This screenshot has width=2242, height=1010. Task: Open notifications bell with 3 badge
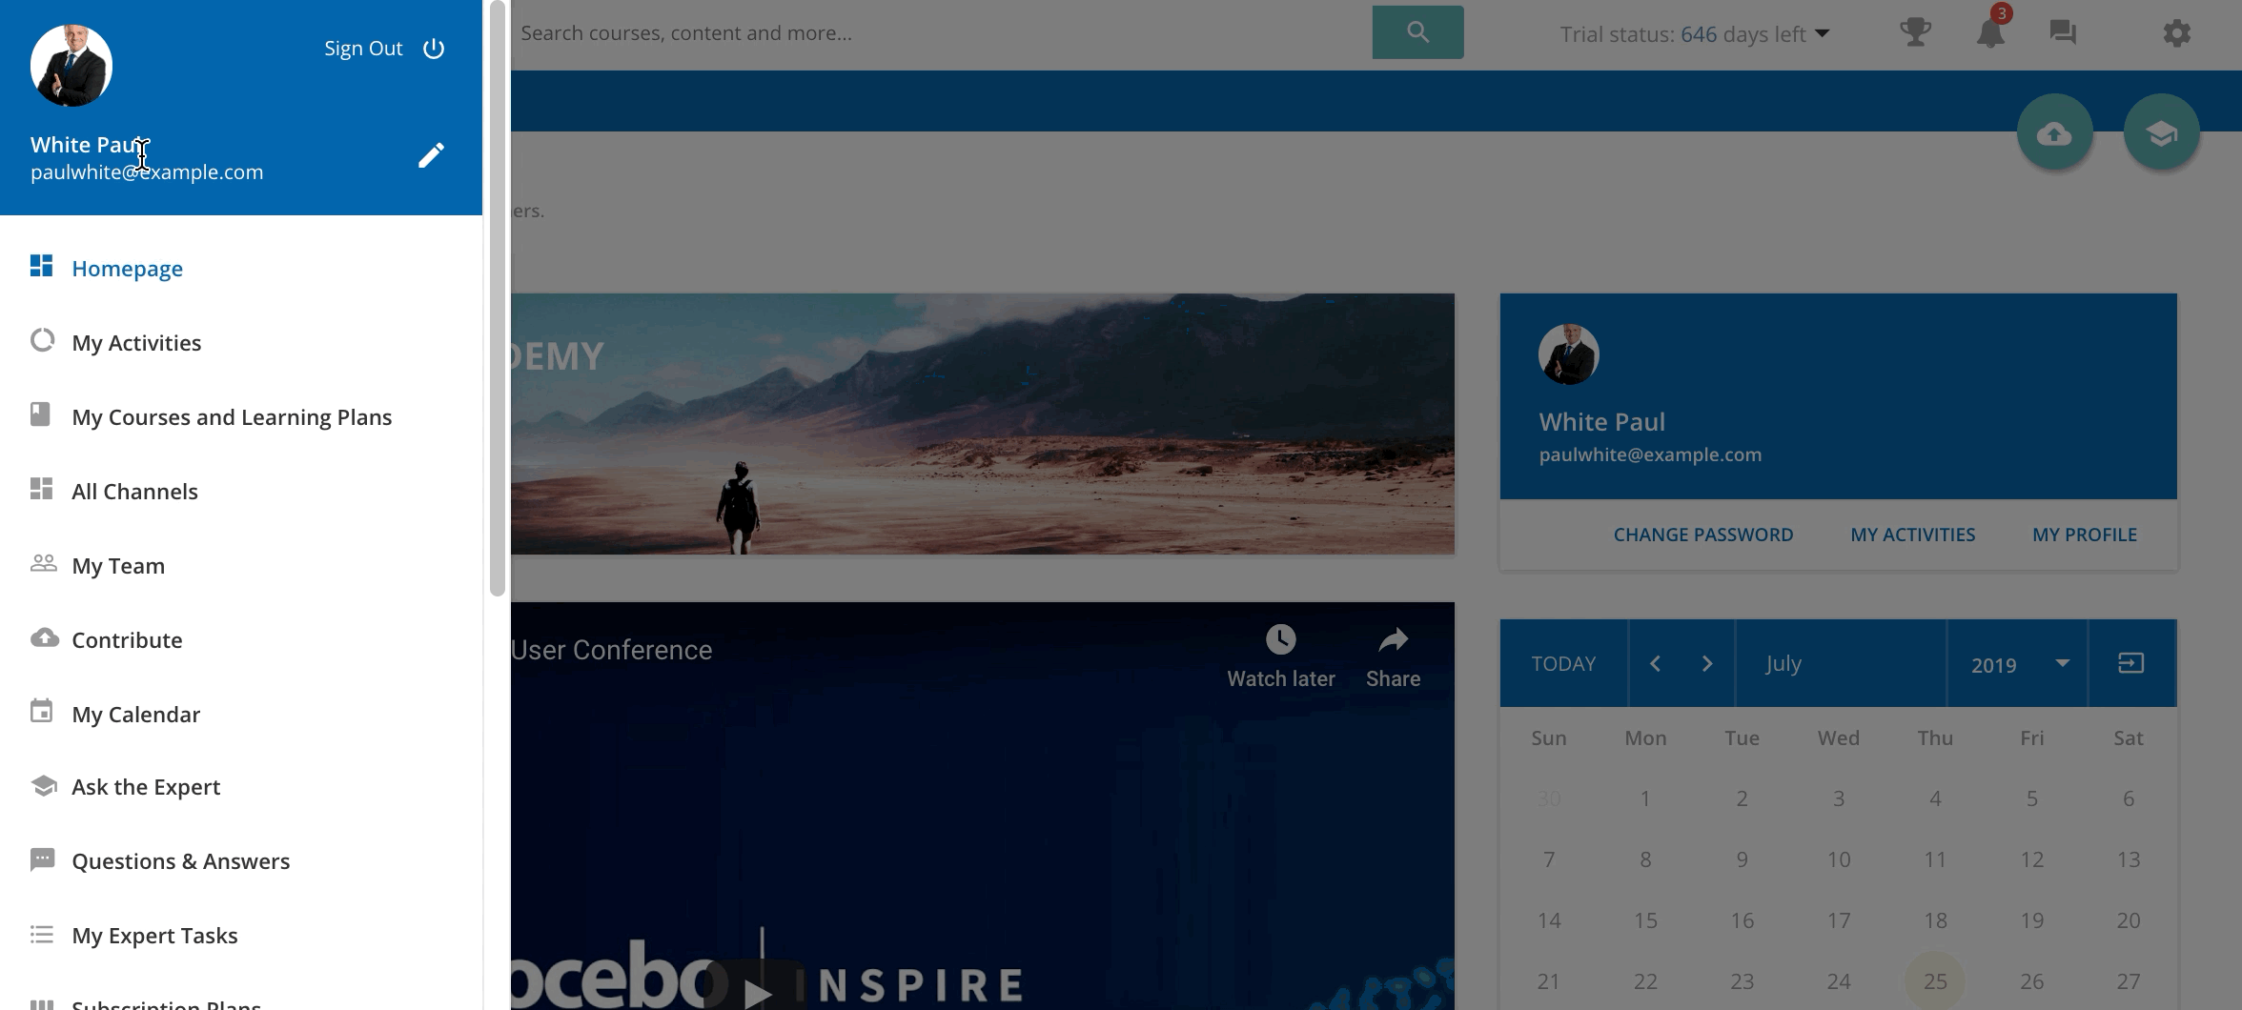[x=1990, y=31]
